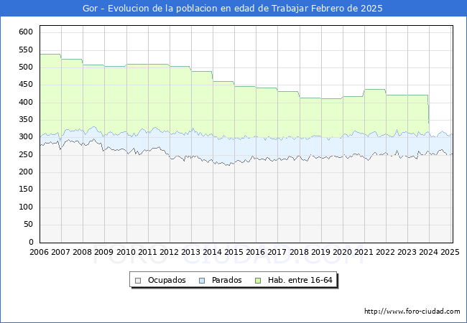This screenshot has width=467, height=323.
Task: Click the 2010 x-axis year label
Action: tap(126, 252)
